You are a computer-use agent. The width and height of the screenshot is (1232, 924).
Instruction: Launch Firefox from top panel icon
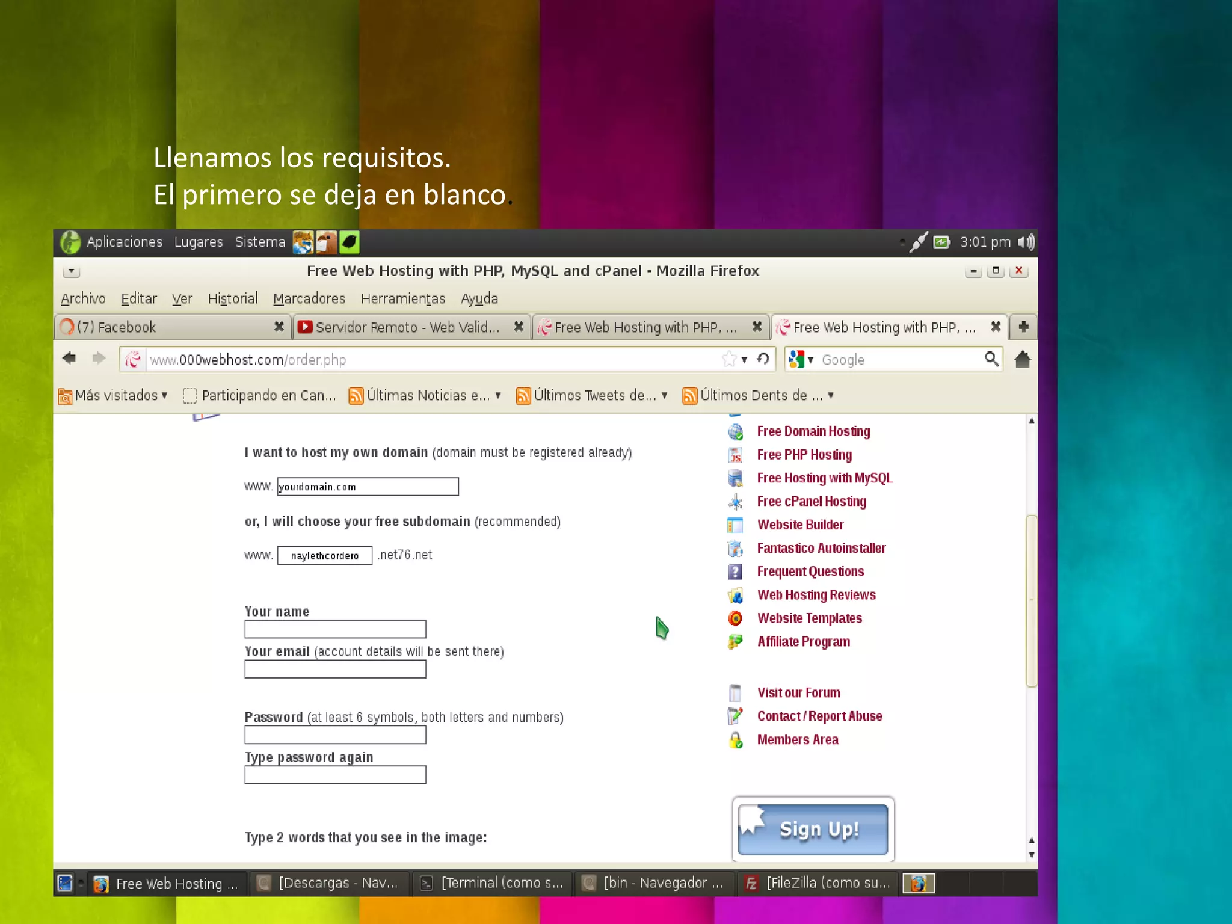[x=303, y=242]
